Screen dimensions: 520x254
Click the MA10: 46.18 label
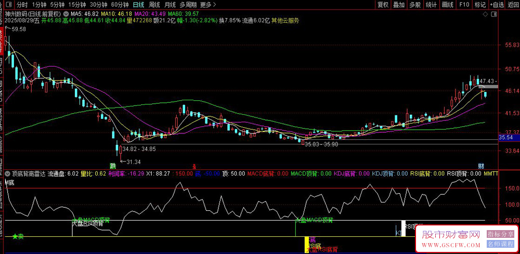[116, 14]
